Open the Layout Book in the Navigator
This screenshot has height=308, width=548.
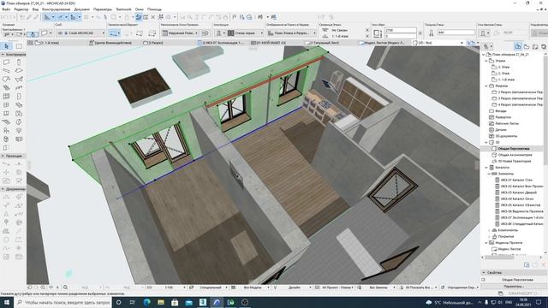tap(535, 46)
